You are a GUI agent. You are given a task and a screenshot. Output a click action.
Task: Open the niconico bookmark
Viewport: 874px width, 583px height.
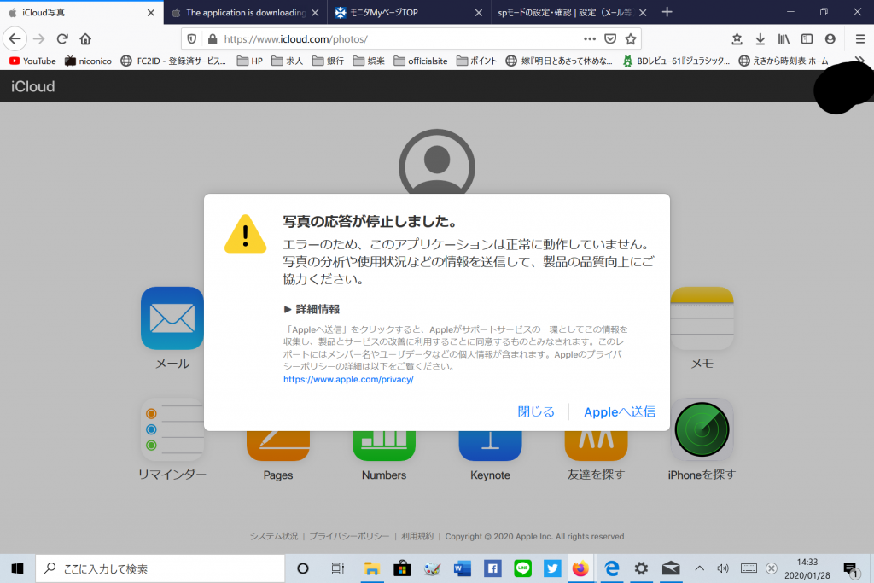[88, 61]
